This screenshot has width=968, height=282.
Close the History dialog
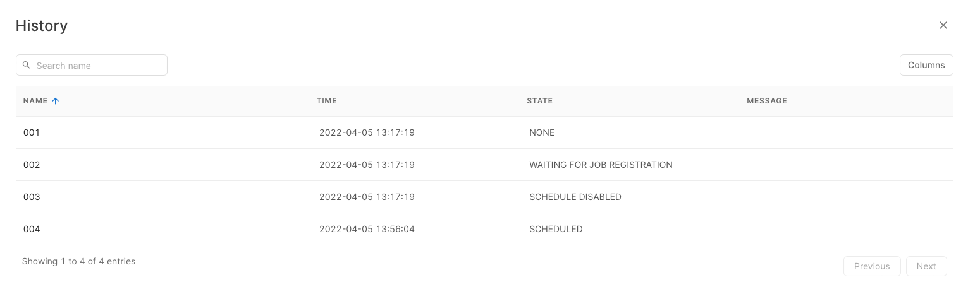[x=943, y=25]
